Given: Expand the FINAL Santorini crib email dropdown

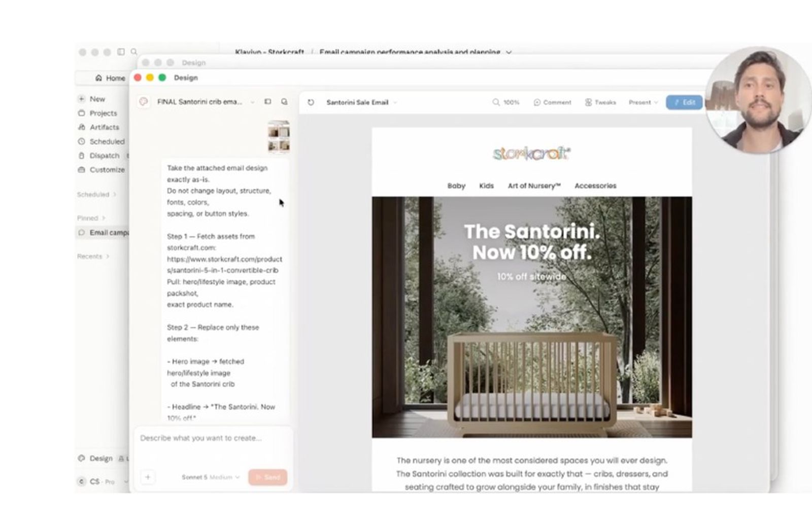Looking at the screenshot, I should click(x=252, y=102).
